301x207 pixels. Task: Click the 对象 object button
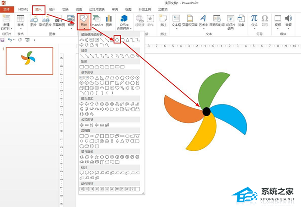click(241, 21)
